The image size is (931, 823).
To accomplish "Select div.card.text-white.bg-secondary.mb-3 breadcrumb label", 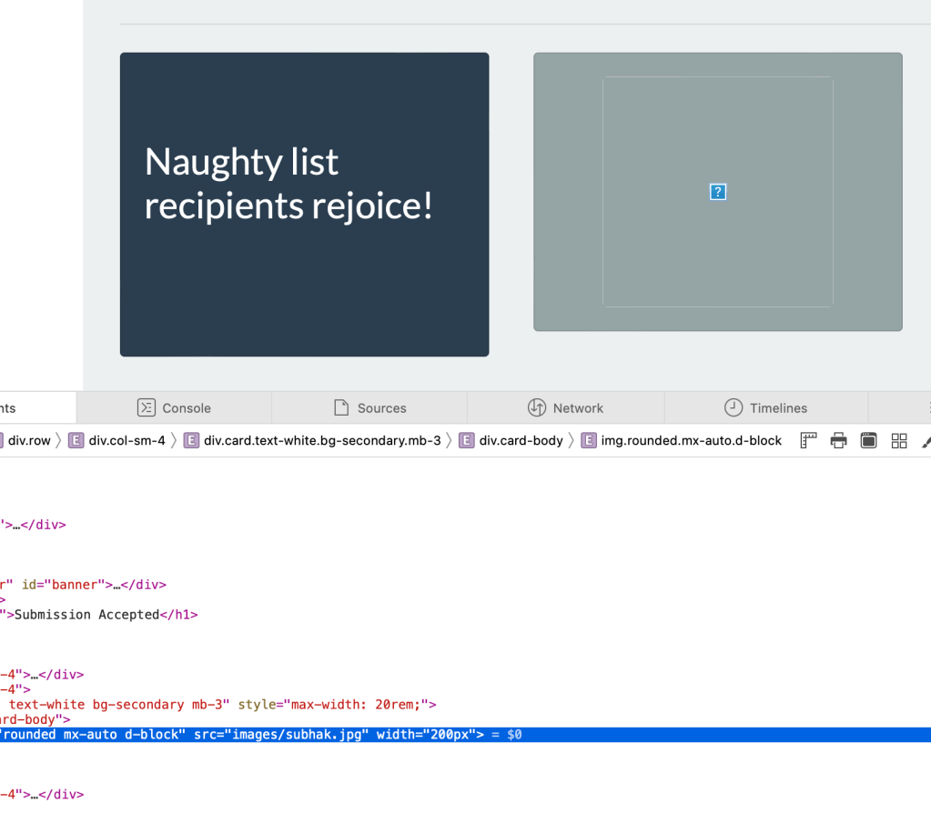I will (x=322, y=441).
